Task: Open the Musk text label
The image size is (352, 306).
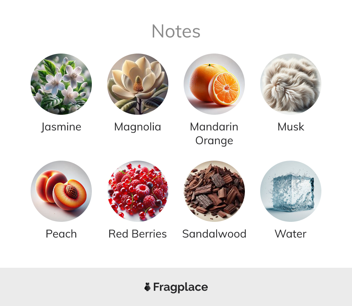Action: 291,127
